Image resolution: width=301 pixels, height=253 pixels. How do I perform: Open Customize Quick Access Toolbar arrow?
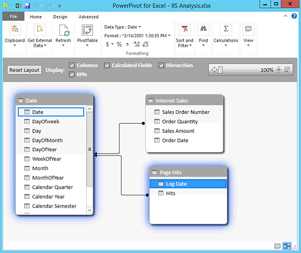(60, 6)
